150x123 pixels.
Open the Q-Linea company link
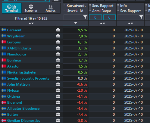click(14, 96)
